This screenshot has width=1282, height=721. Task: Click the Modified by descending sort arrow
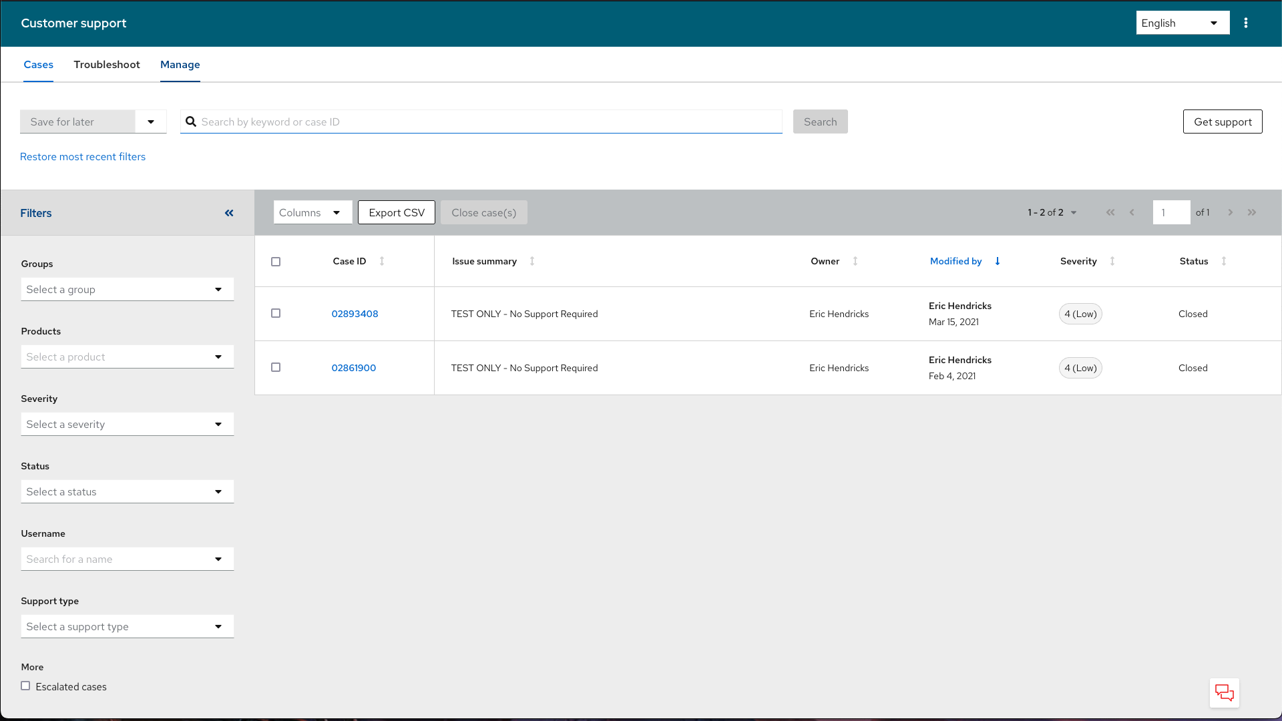point(998,261)
